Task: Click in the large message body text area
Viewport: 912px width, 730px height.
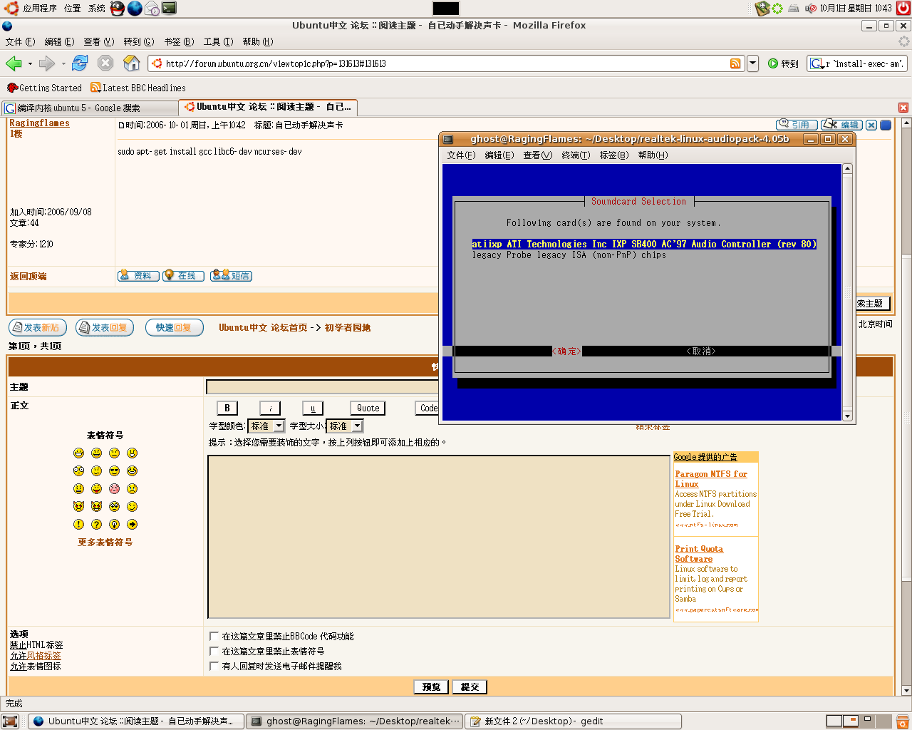Action: (439, 537)
